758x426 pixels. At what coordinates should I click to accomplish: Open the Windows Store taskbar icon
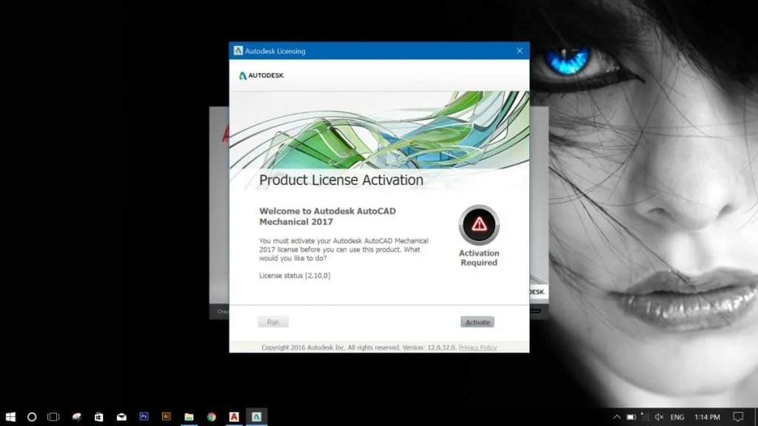click(x=98, y=417)
